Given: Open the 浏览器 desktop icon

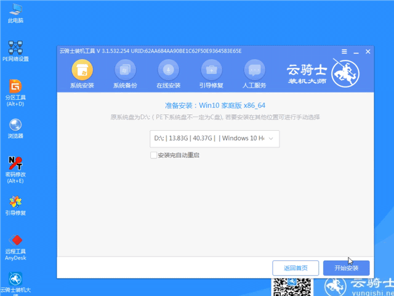Looking at the screenshot, I should pos(15,129).
